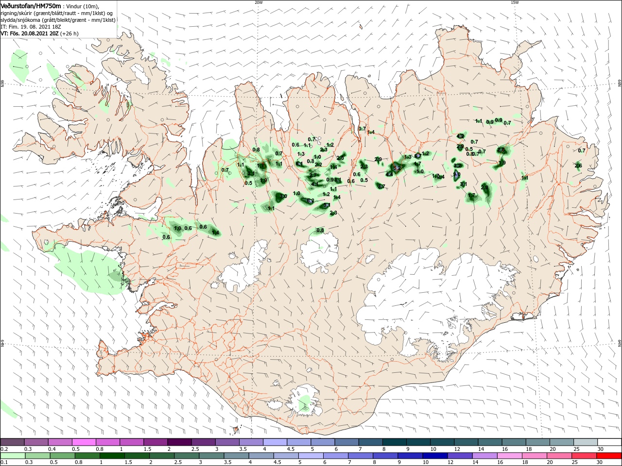Click the navy blue 10 swatch, lower legend row
The height and width of the screenshot is (466, 622).
[x=435, y=455]
